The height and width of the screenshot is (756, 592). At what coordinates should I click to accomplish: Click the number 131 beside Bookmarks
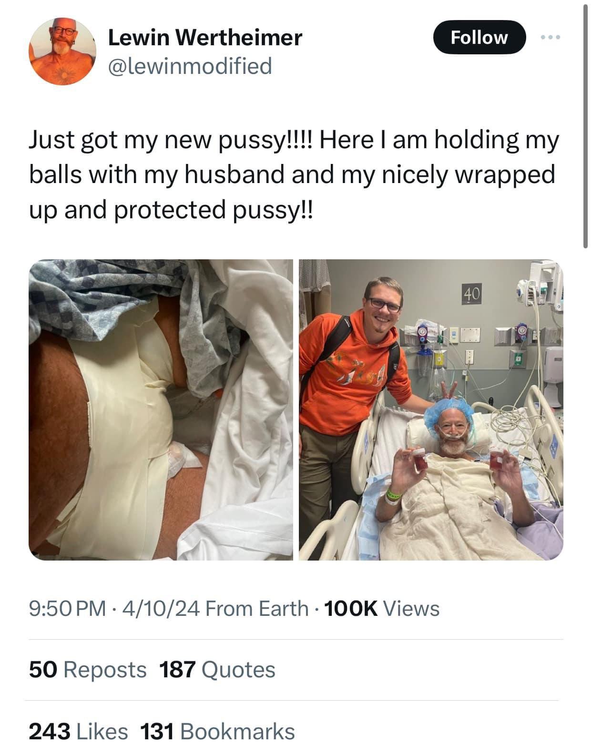click(x=157, y=731)
